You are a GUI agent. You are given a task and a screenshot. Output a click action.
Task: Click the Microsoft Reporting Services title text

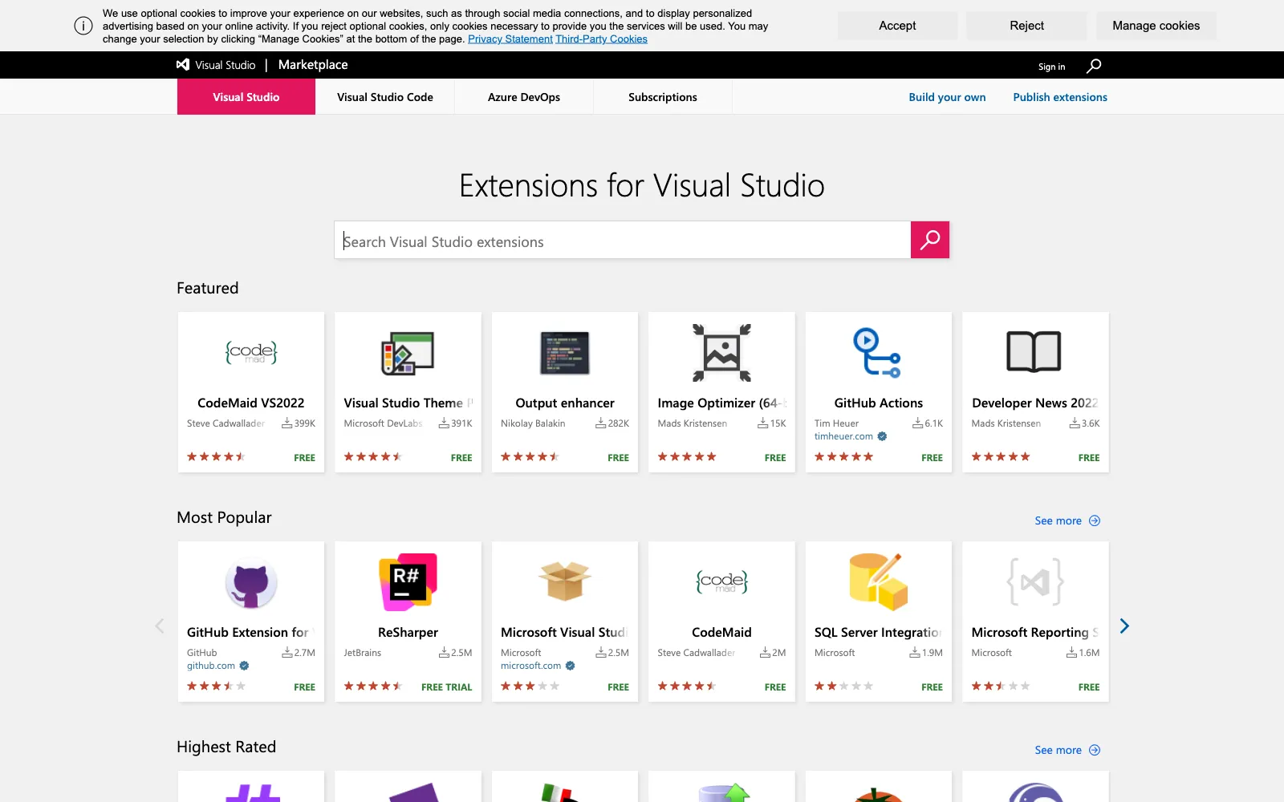(x=1034, y=632)
